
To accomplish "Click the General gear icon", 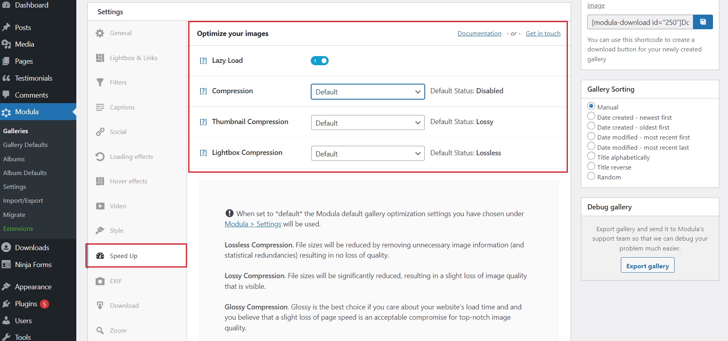I will (100, 33).
